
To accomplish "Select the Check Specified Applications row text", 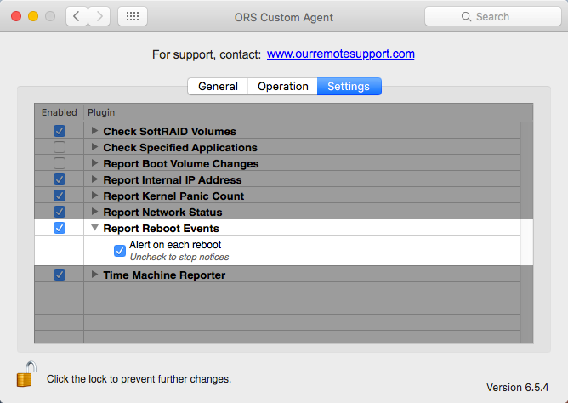I will 180,148.
